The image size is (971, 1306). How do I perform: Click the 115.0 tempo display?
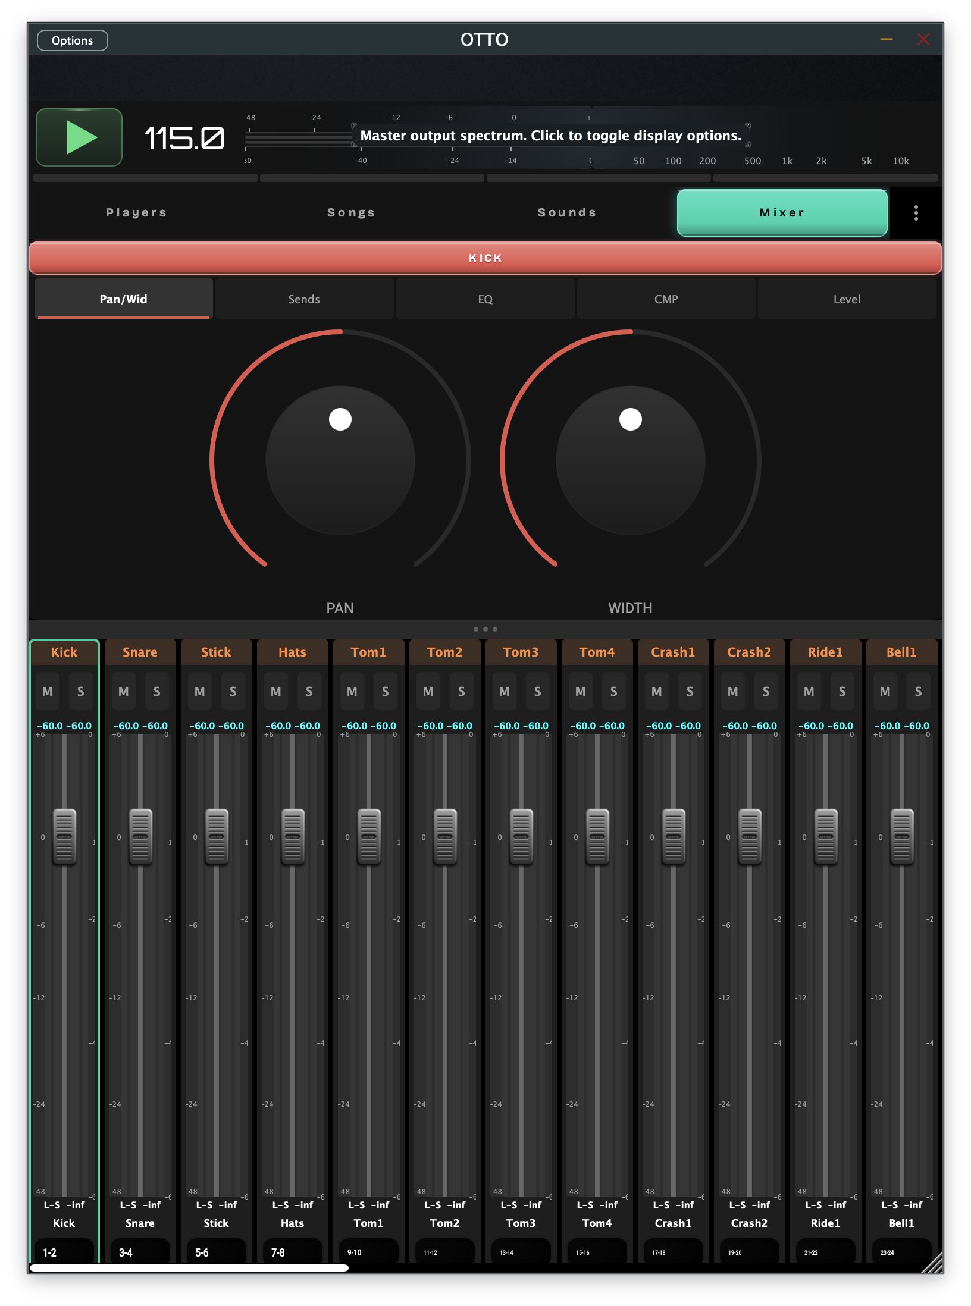[184, 139]
